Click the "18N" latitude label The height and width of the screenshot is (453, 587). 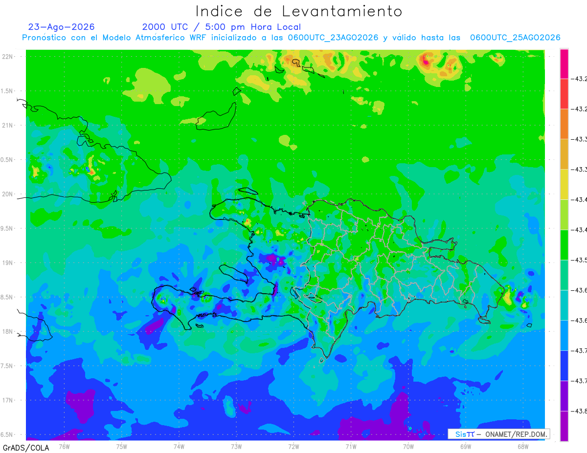coord(8,332)
